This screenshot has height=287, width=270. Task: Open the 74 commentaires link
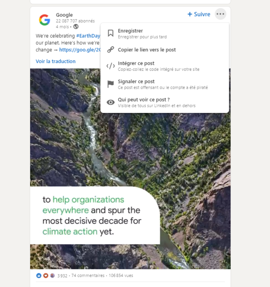click(88, 275)
